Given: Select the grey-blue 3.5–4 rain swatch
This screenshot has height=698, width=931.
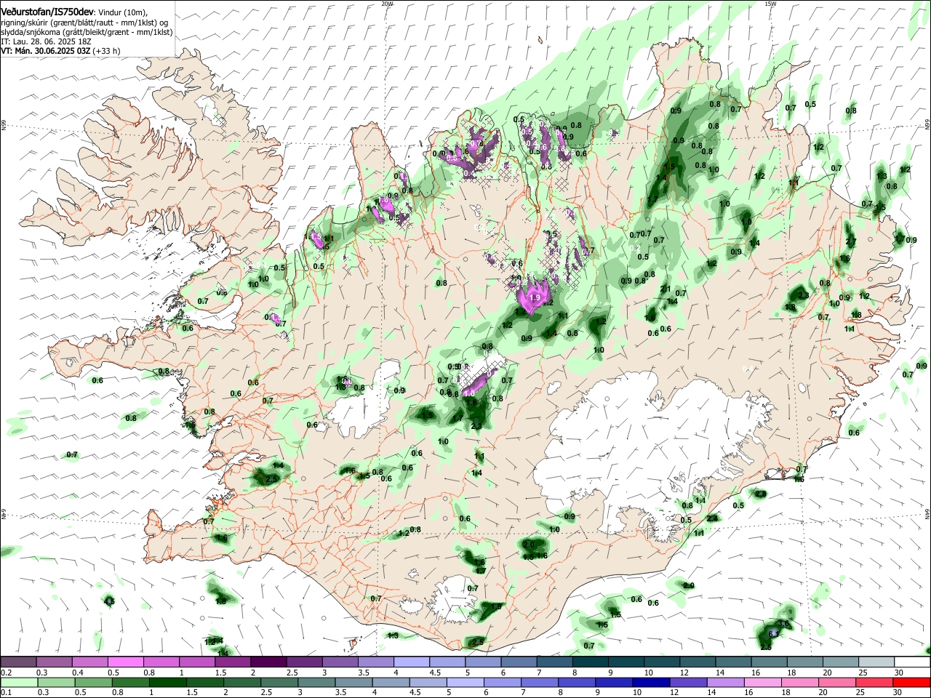Looking at the screenshot, I should click(x=353, y=683).
